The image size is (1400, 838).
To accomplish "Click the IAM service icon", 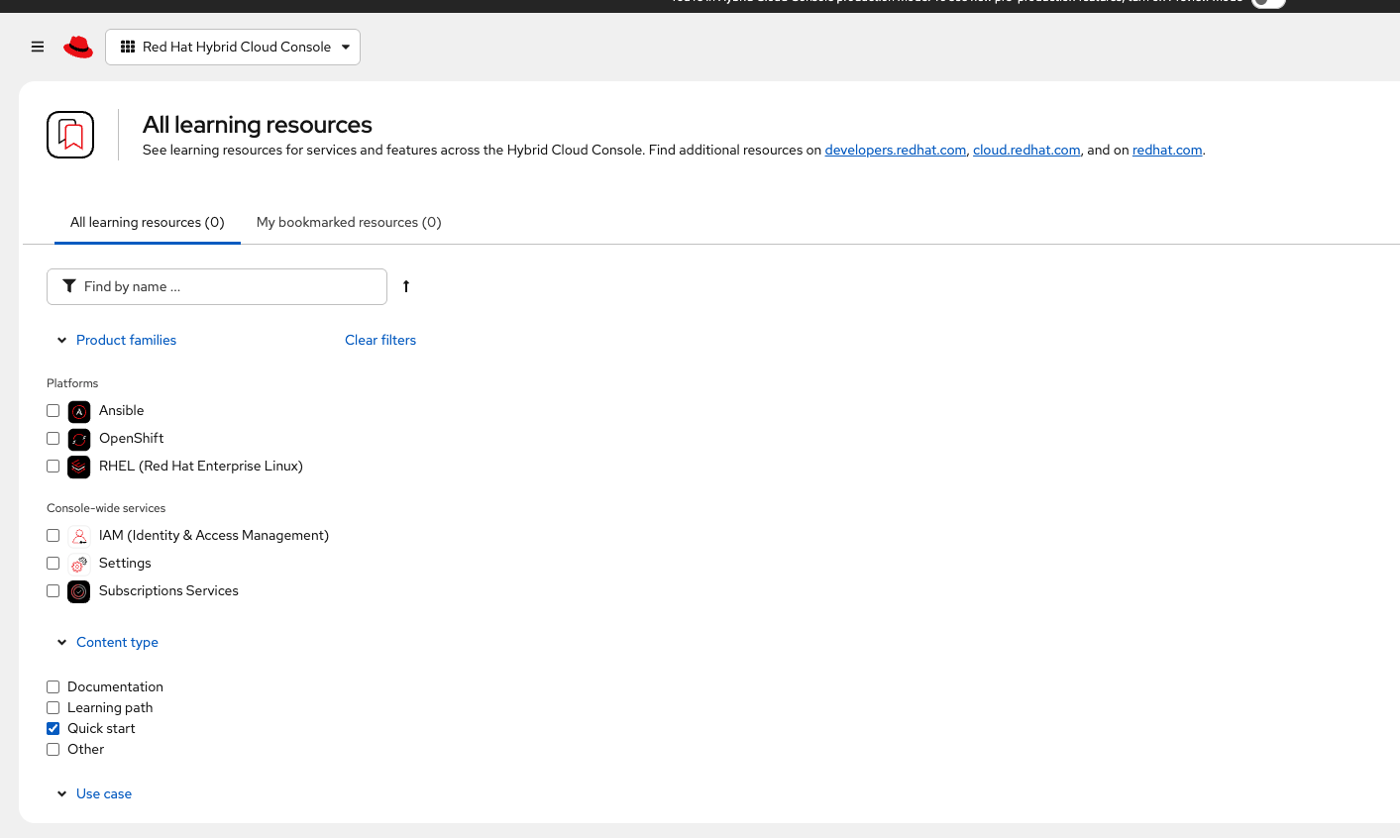I will pyautogui.click(x=79, y=536).
